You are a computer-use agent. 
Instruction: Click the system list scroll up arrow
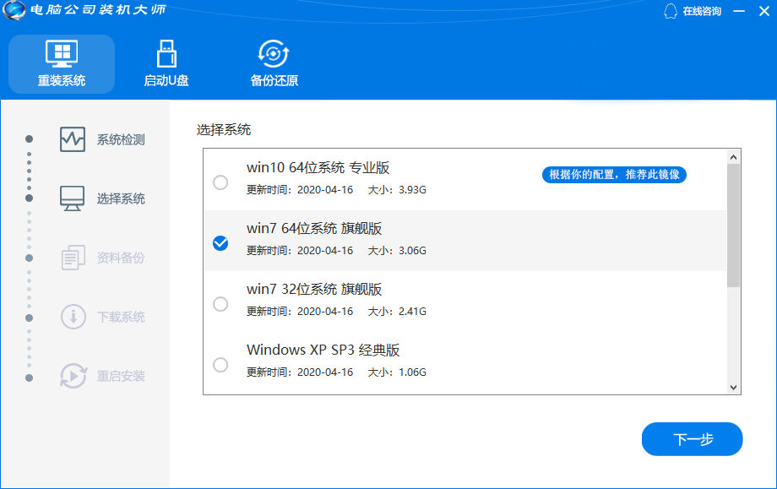[x=733, y=157]
